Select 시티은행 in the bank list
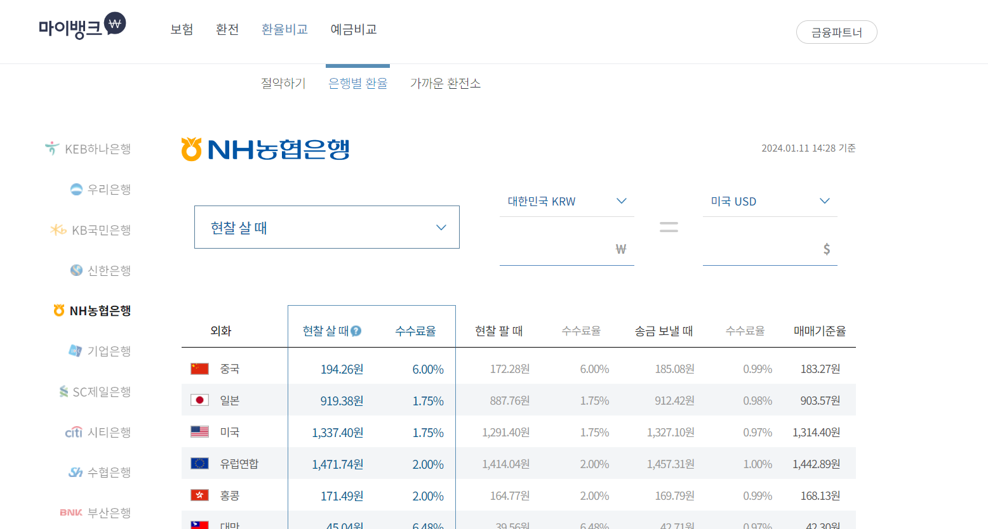988x529 pixels. click(109, 433)
